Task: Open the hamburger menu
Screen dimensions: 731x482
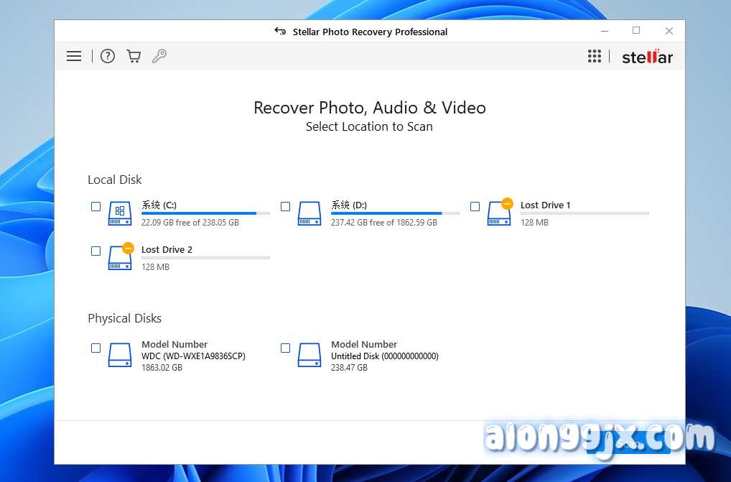Action: [x=74, y=56]
